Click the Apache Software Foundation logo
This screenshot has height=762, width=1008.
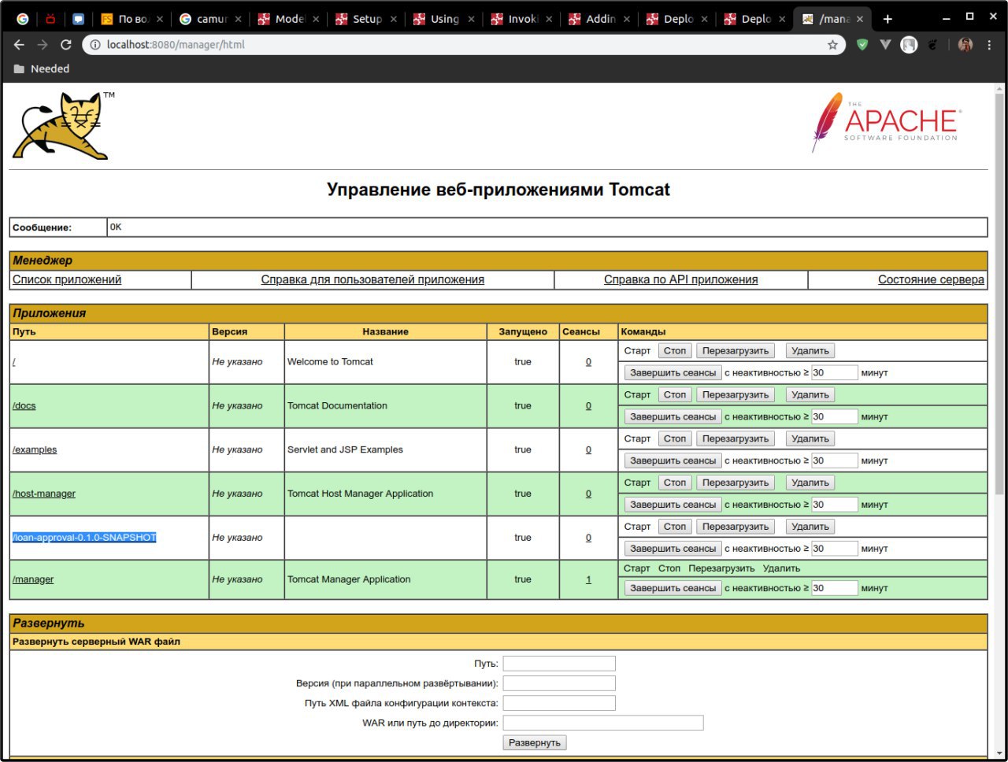[x=885, y=122]
